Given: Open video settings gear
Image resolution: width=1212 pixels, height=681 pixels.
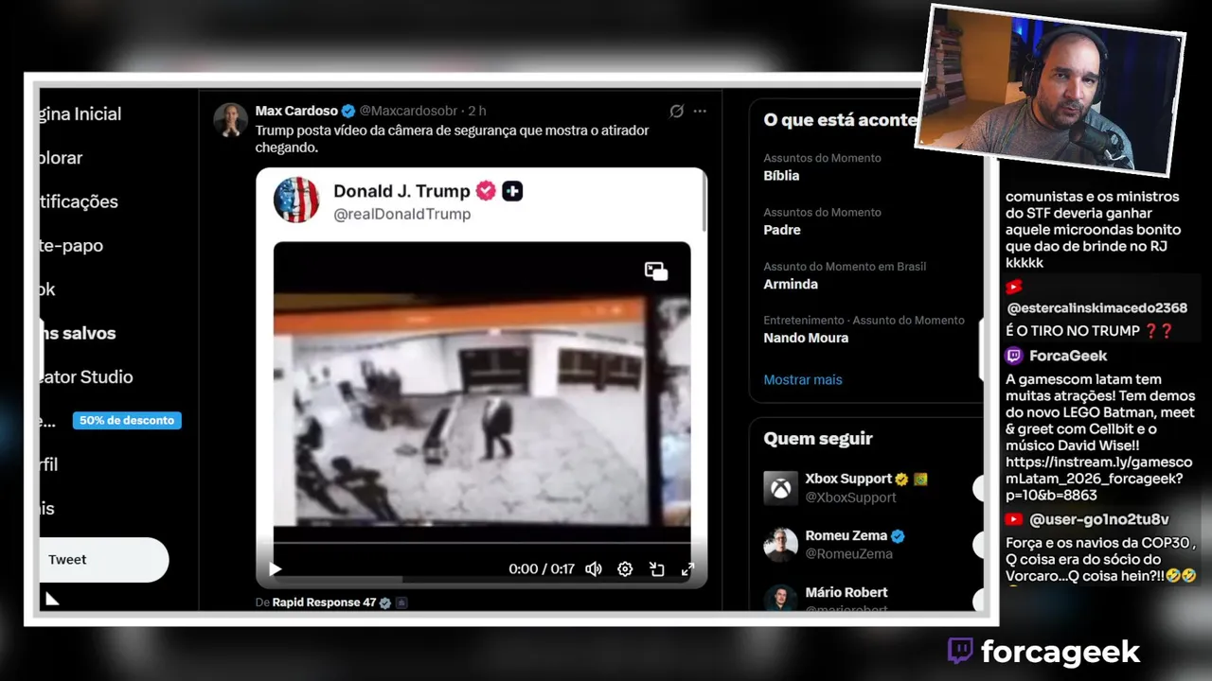Looking at the screenshot, I should (625, 568).
